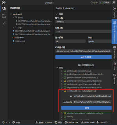This screenshot has height=125, width=117.
Task: Collapse the .build folder
Action: 13,18
